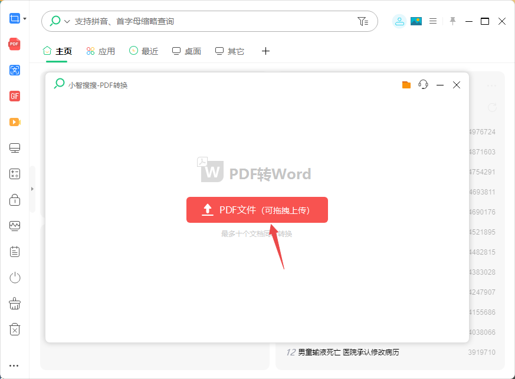Image resolution: width=515 pixels, height=379 pixels.
Task: Click the delete trash icon in sidebar
Action: [x=14, y=329]
